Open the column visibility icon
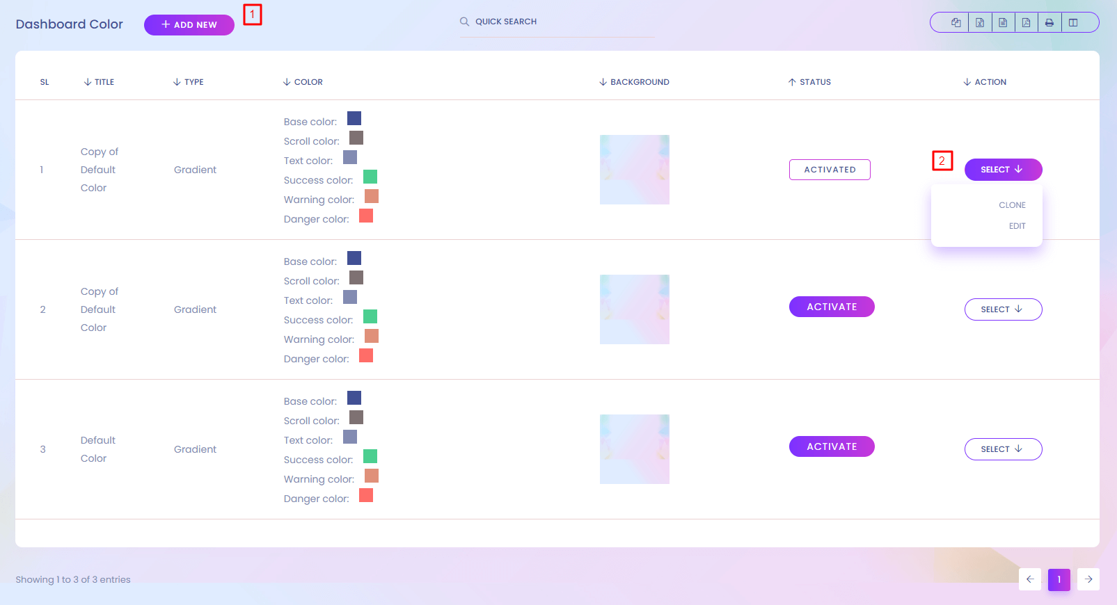Screen dimensions: 1117x605 point(1073,22)
